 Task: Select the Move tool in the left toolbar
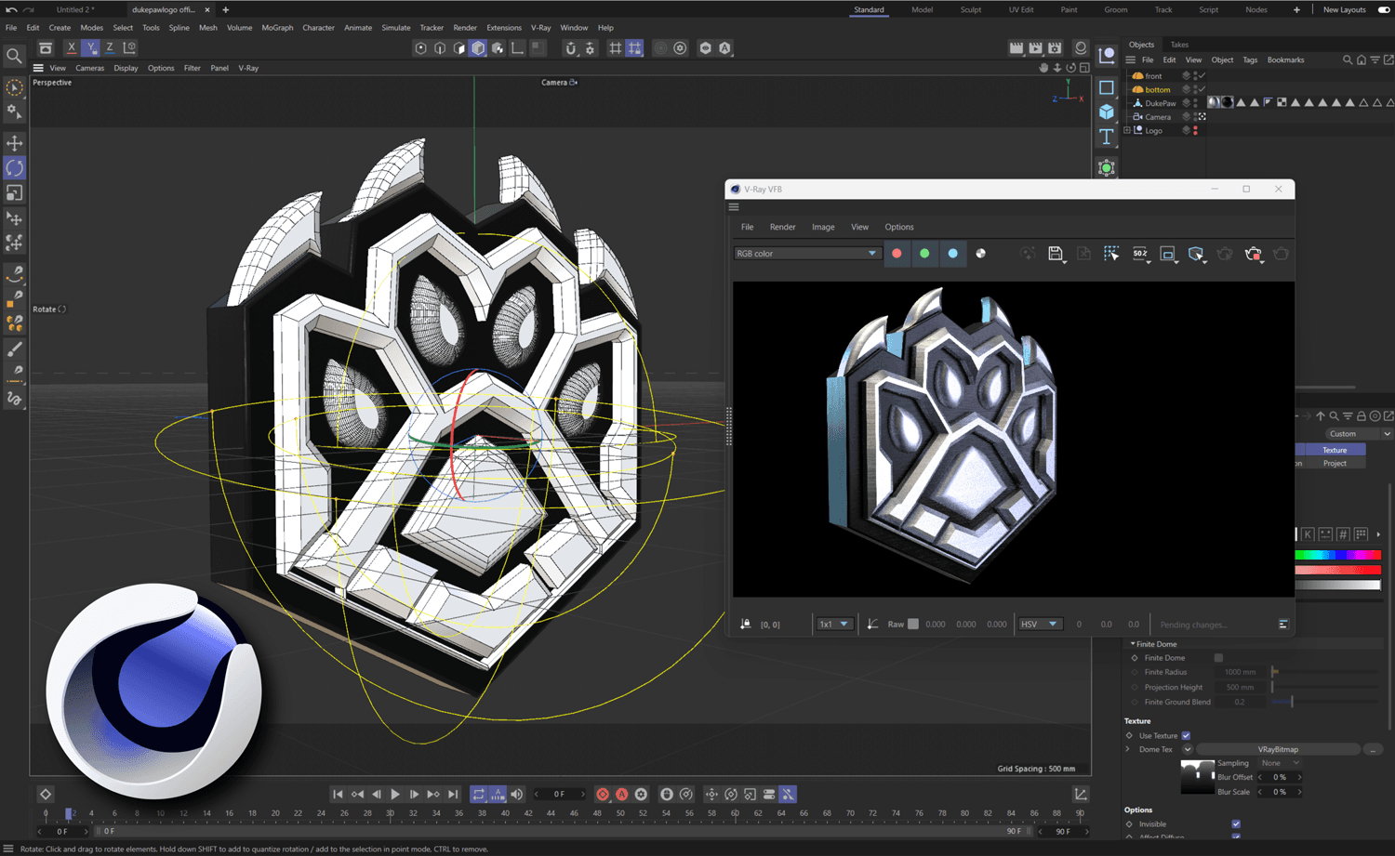coord(15,142)
